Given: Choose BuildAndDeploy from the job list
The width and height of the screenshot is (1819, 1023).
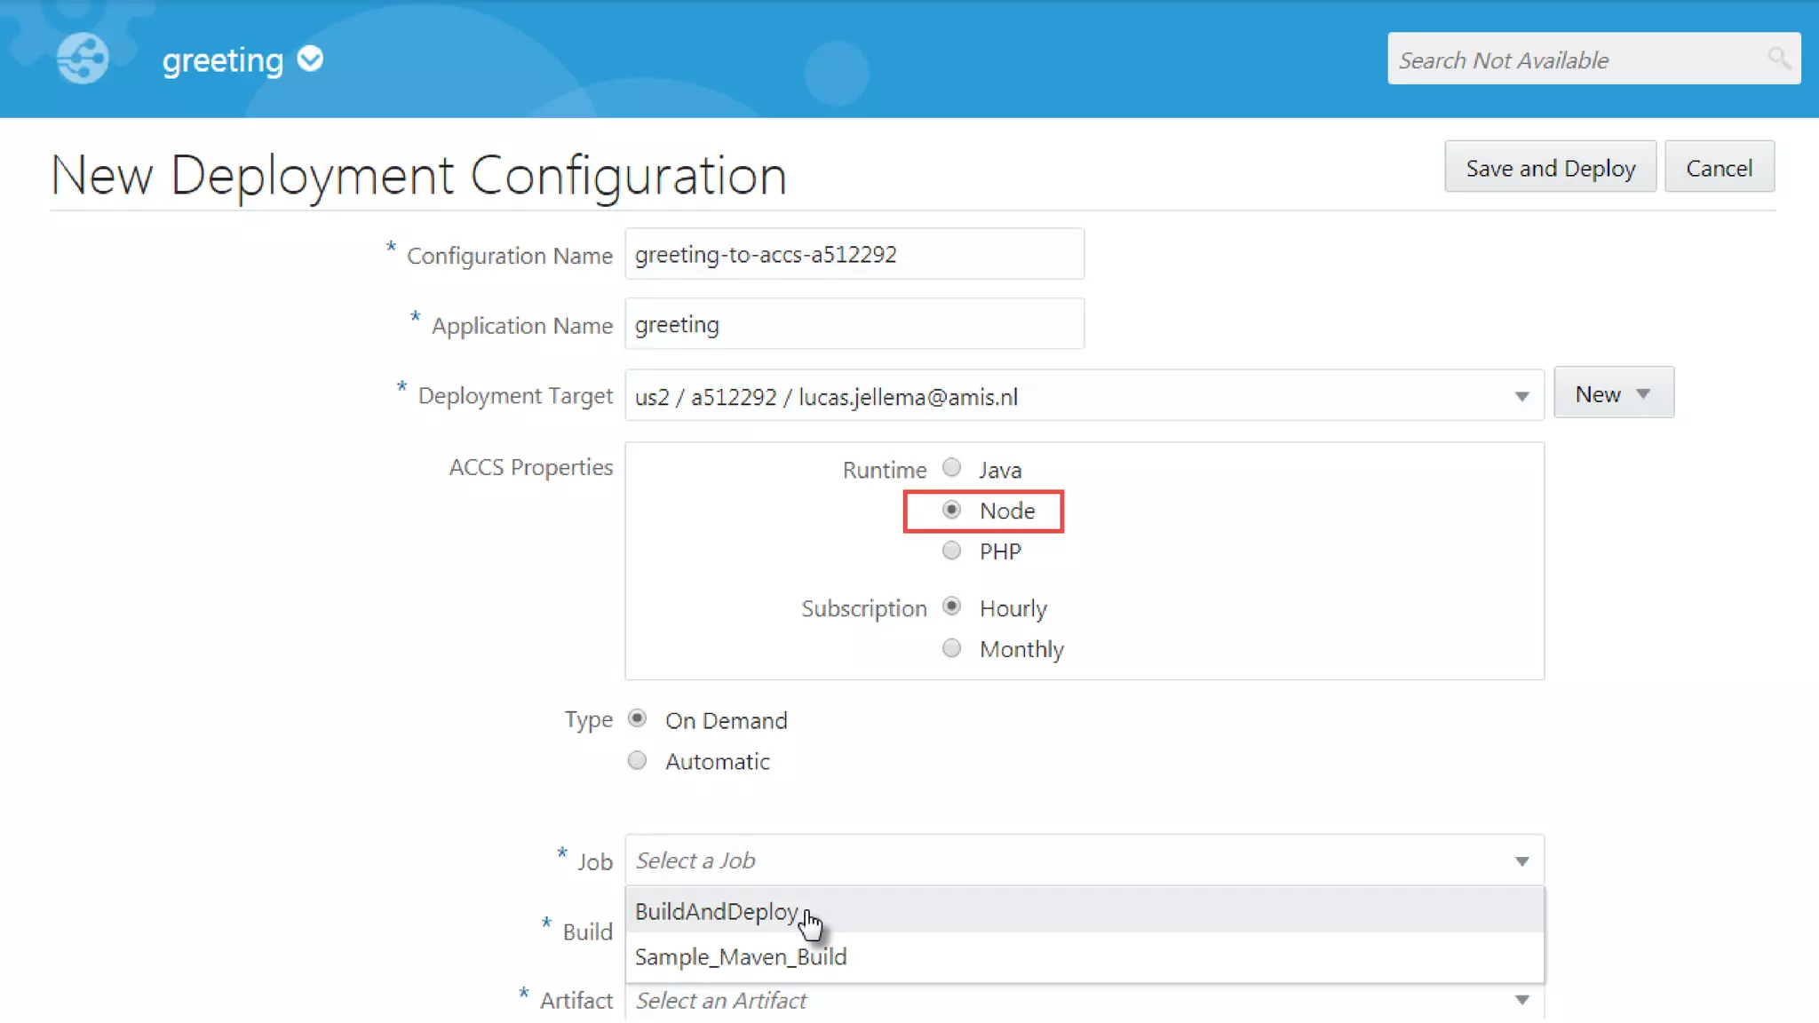Looking at the screenshot, I should [x=717, y=911].
